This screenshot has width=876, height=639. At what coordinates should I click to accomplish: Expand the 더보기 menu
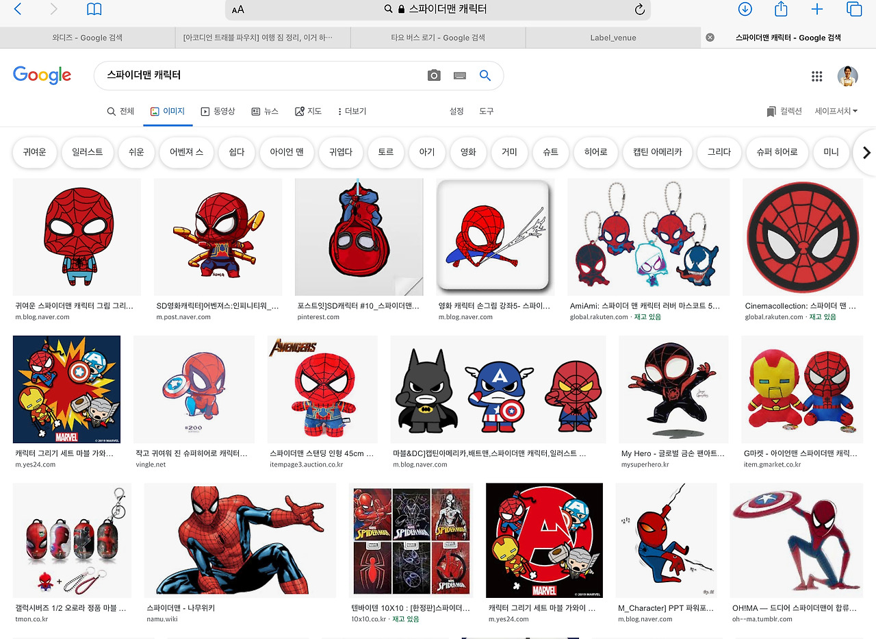[x=352, y=111]
